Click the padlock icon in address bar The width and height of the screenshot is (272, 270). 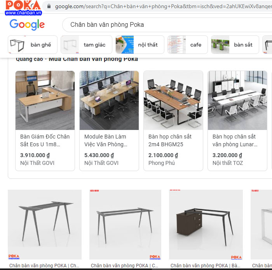(49, 7)
